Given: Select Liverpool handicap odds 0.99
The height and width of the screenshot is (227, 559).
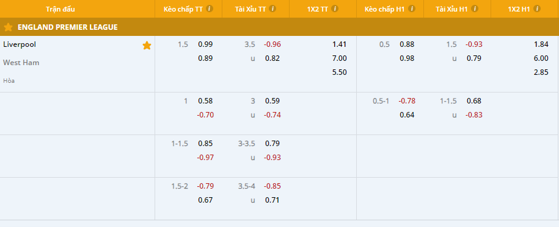Looking at the screenshot, I should coord(205,44).
